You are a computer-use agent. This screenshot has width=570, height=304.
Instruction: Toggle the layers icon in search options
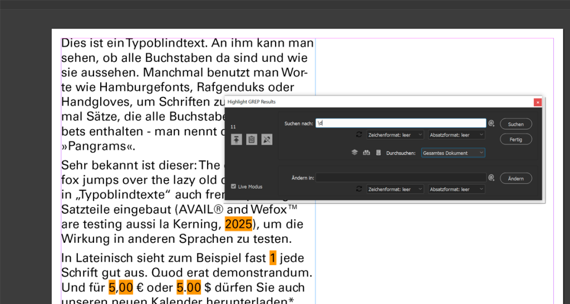[x=355, y=153]
